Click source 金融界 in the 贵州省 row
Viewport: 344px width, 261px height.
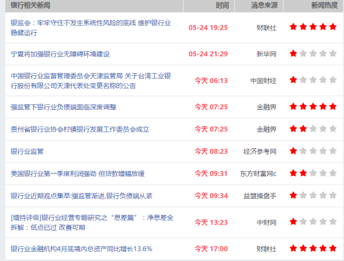click(267, 129)
